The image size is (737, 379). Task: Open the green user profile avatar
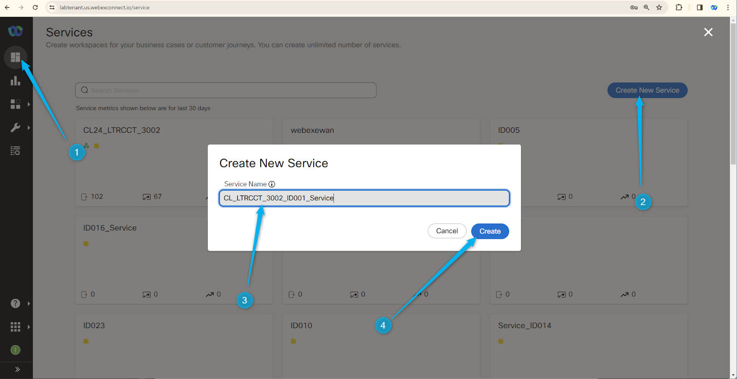click(x=16, y=350)
